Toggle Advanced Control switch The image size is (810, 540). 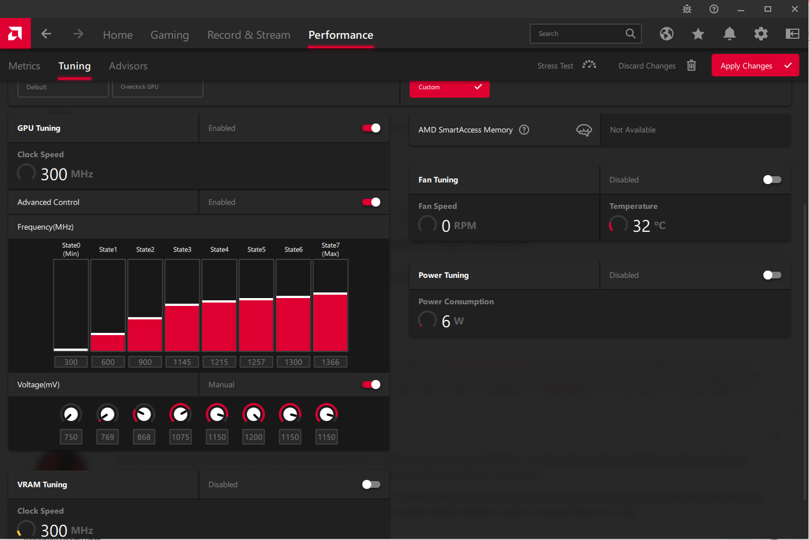(371, 202)
